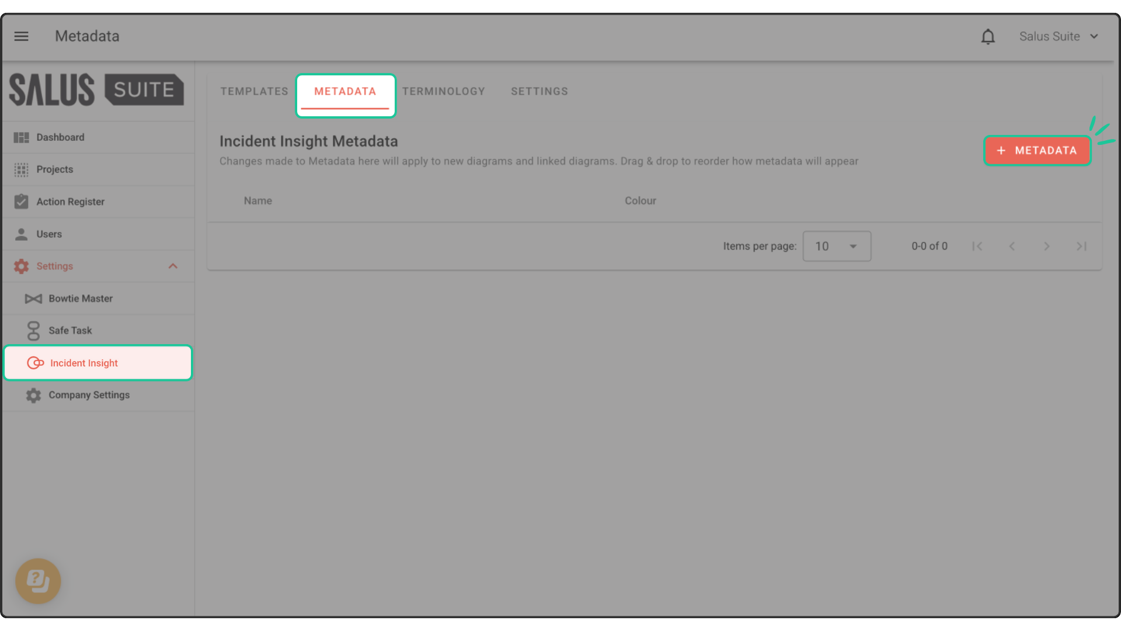This screenshot has height=631, width=1121.
Task: Click the help chat bubble icon
Action: (x=38, y=581)
